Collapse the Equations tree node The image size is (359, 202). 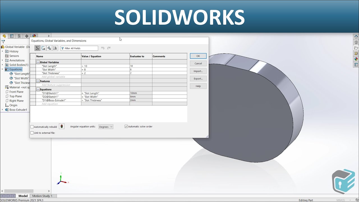[x=3, y=69]
